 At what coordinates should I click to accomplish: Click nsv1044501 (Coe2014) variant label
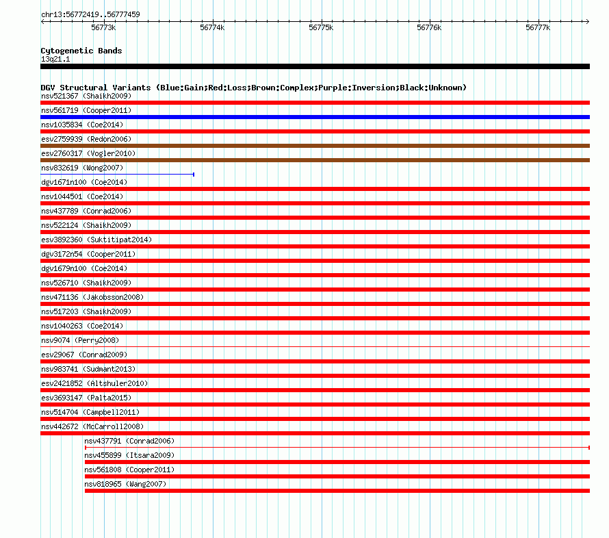pyautogui.click(x=82, y=196)
